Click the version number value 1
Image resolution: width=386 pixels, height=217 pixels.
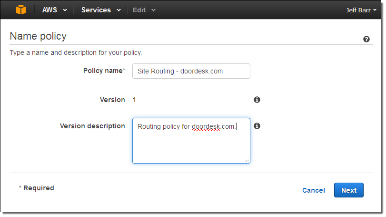tap(134, 100)
